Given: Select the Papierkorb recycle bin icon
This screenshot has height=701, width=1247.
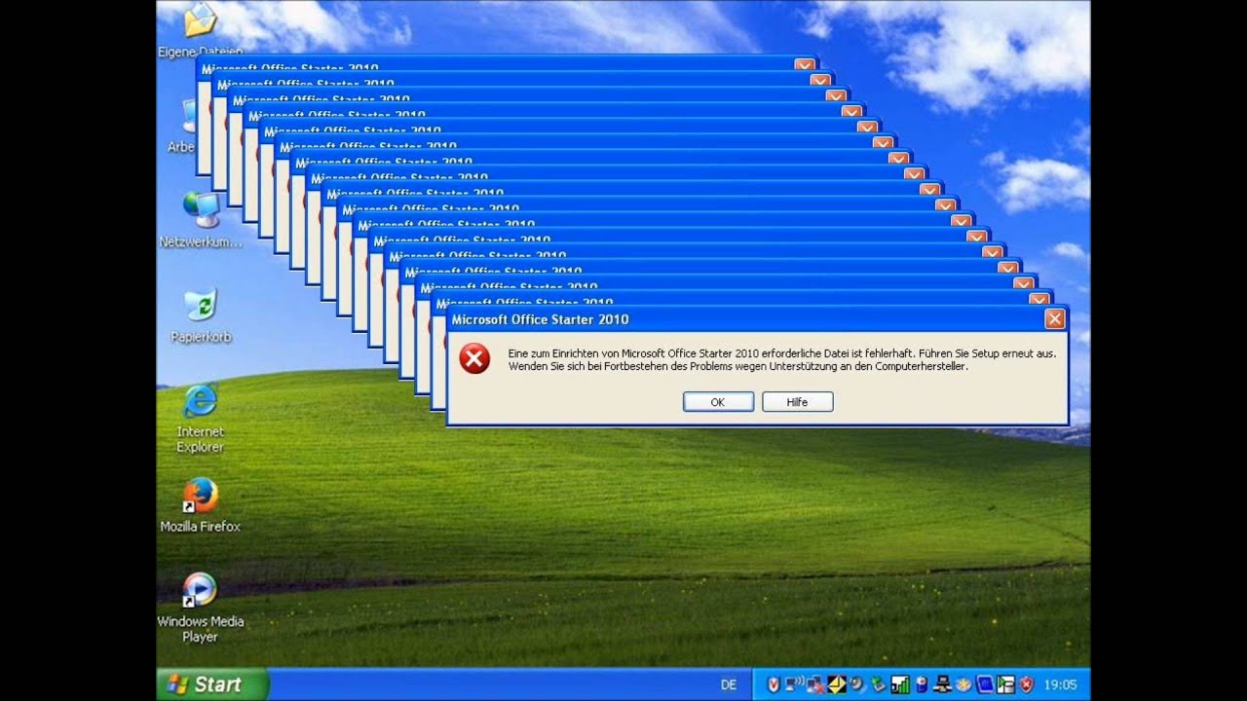Looking at the screenshot, I should (x=201, y=314).
